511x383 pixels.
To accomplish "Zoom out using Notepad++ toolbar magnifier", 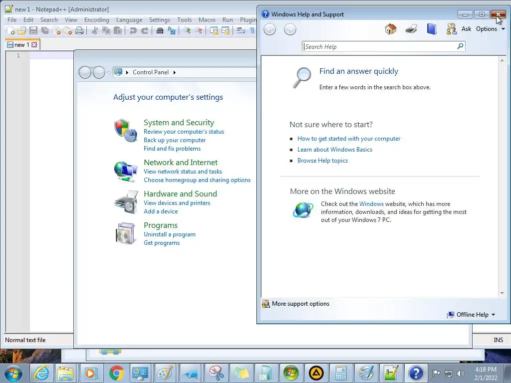I will pos(199,30).
